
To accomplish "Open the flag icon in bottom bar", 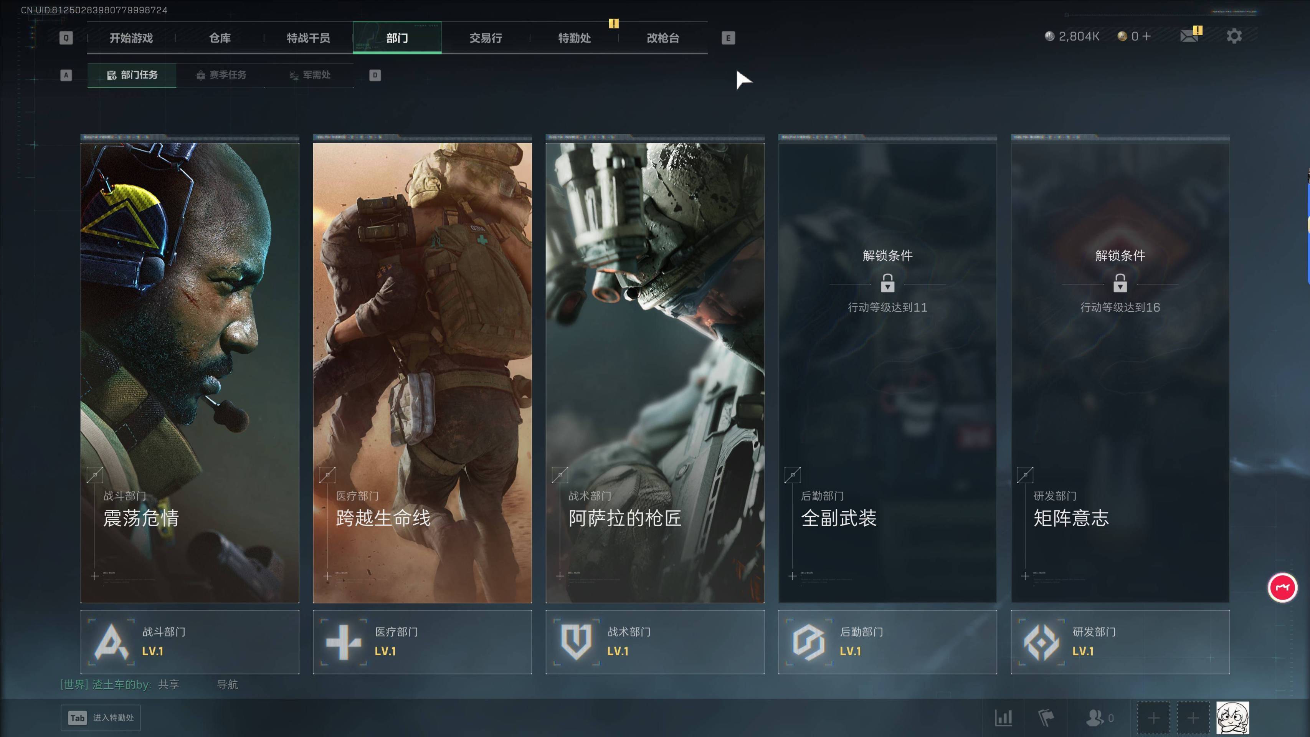I will [x=1046, y=718].
